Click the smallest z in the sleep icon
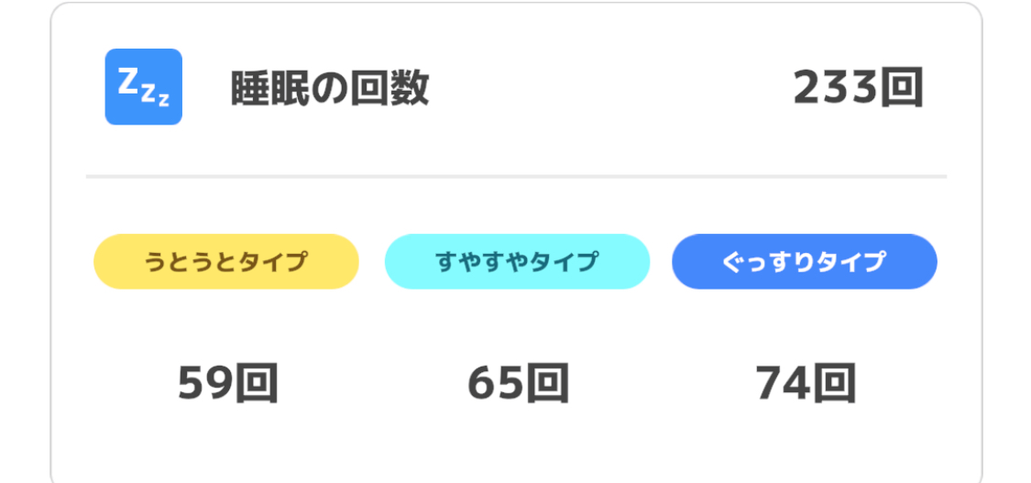Image resolution: width=1031 pixels, height=483 pixels. pos(163,100)
